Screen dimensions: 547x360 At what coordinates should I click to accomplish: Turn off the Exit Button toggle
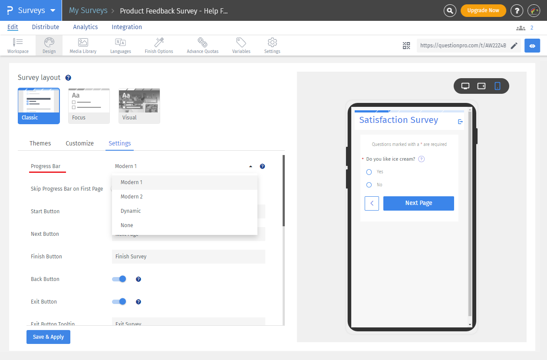[x=119, y=301]
